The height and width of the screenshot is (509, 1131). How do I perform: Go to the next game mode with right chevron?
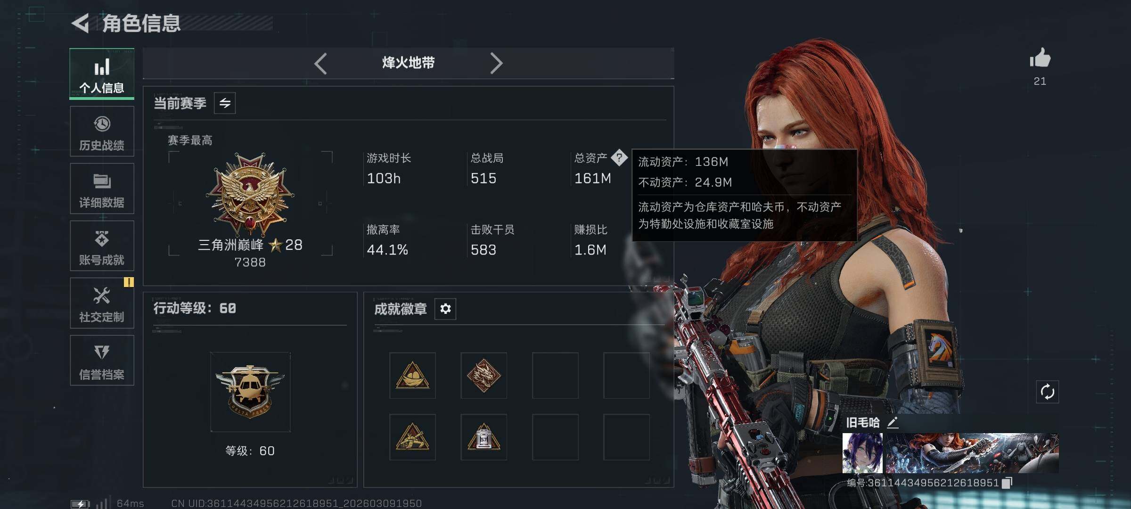pyautogui.click(x=496, y=63)
